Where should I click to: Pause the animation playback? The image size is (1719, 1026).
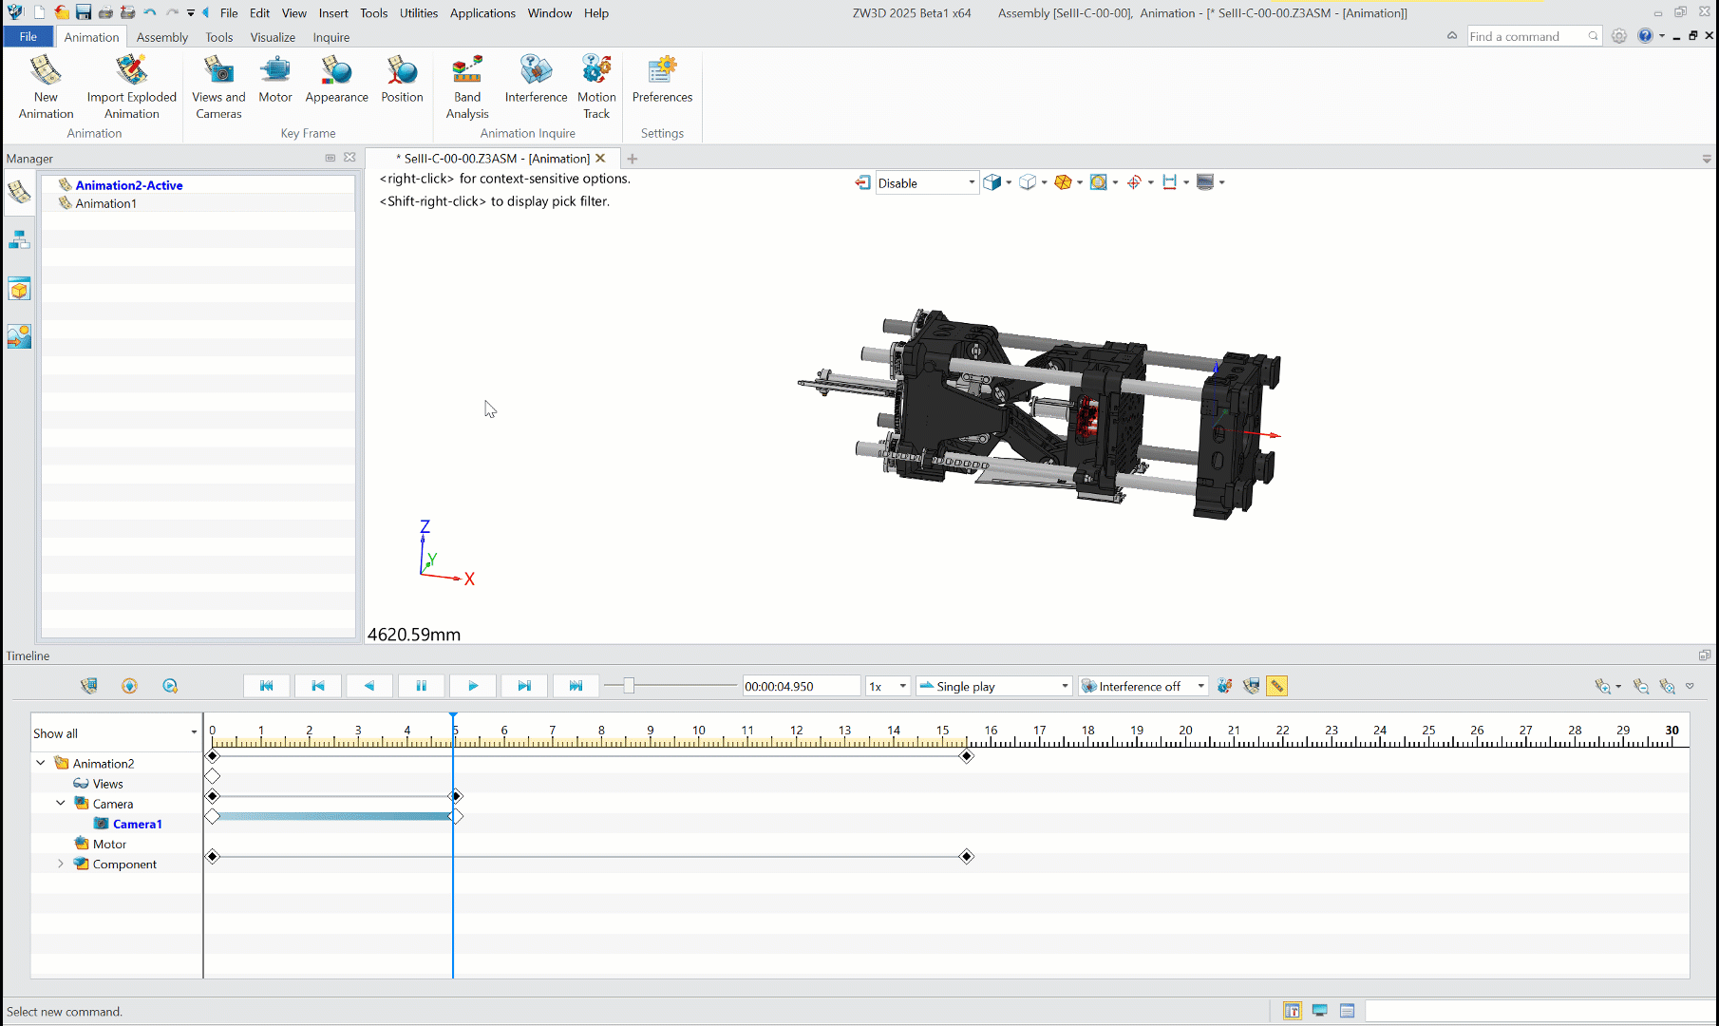(422, 686)
